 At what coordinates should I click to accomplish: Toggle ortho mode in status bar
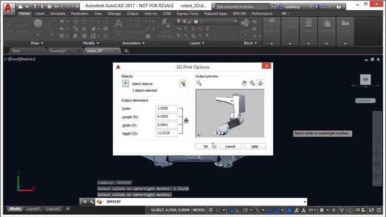point(238,210)
